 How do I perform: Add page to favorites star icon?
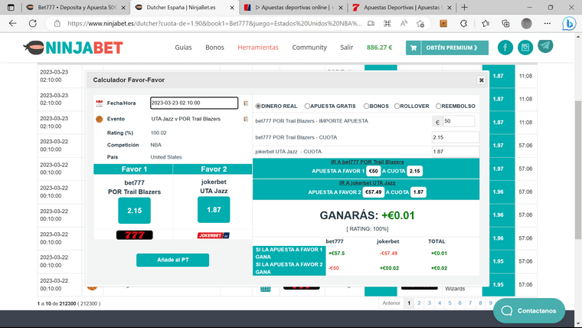(420, 24)
